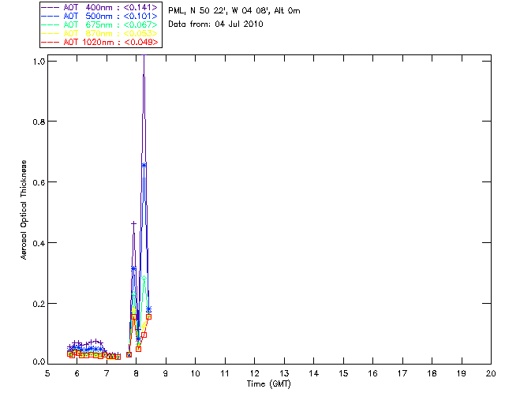Screen dimensions: 505x404
Task: Click x-axis tick label 9
Action: click(x=166, y=373)
